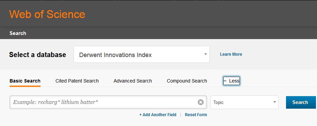Click the Reset Form link

point(196,115)
